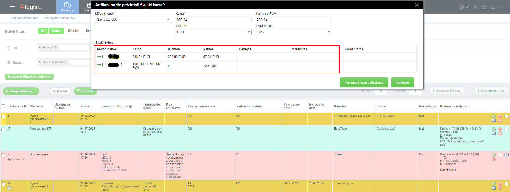
Task: Close the confirmation dialog with X
Action: (x=417, y=5)
